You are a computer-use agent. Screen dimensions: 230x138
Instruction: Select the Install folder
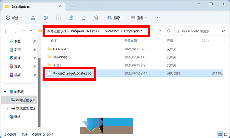[x=57, y=65]
